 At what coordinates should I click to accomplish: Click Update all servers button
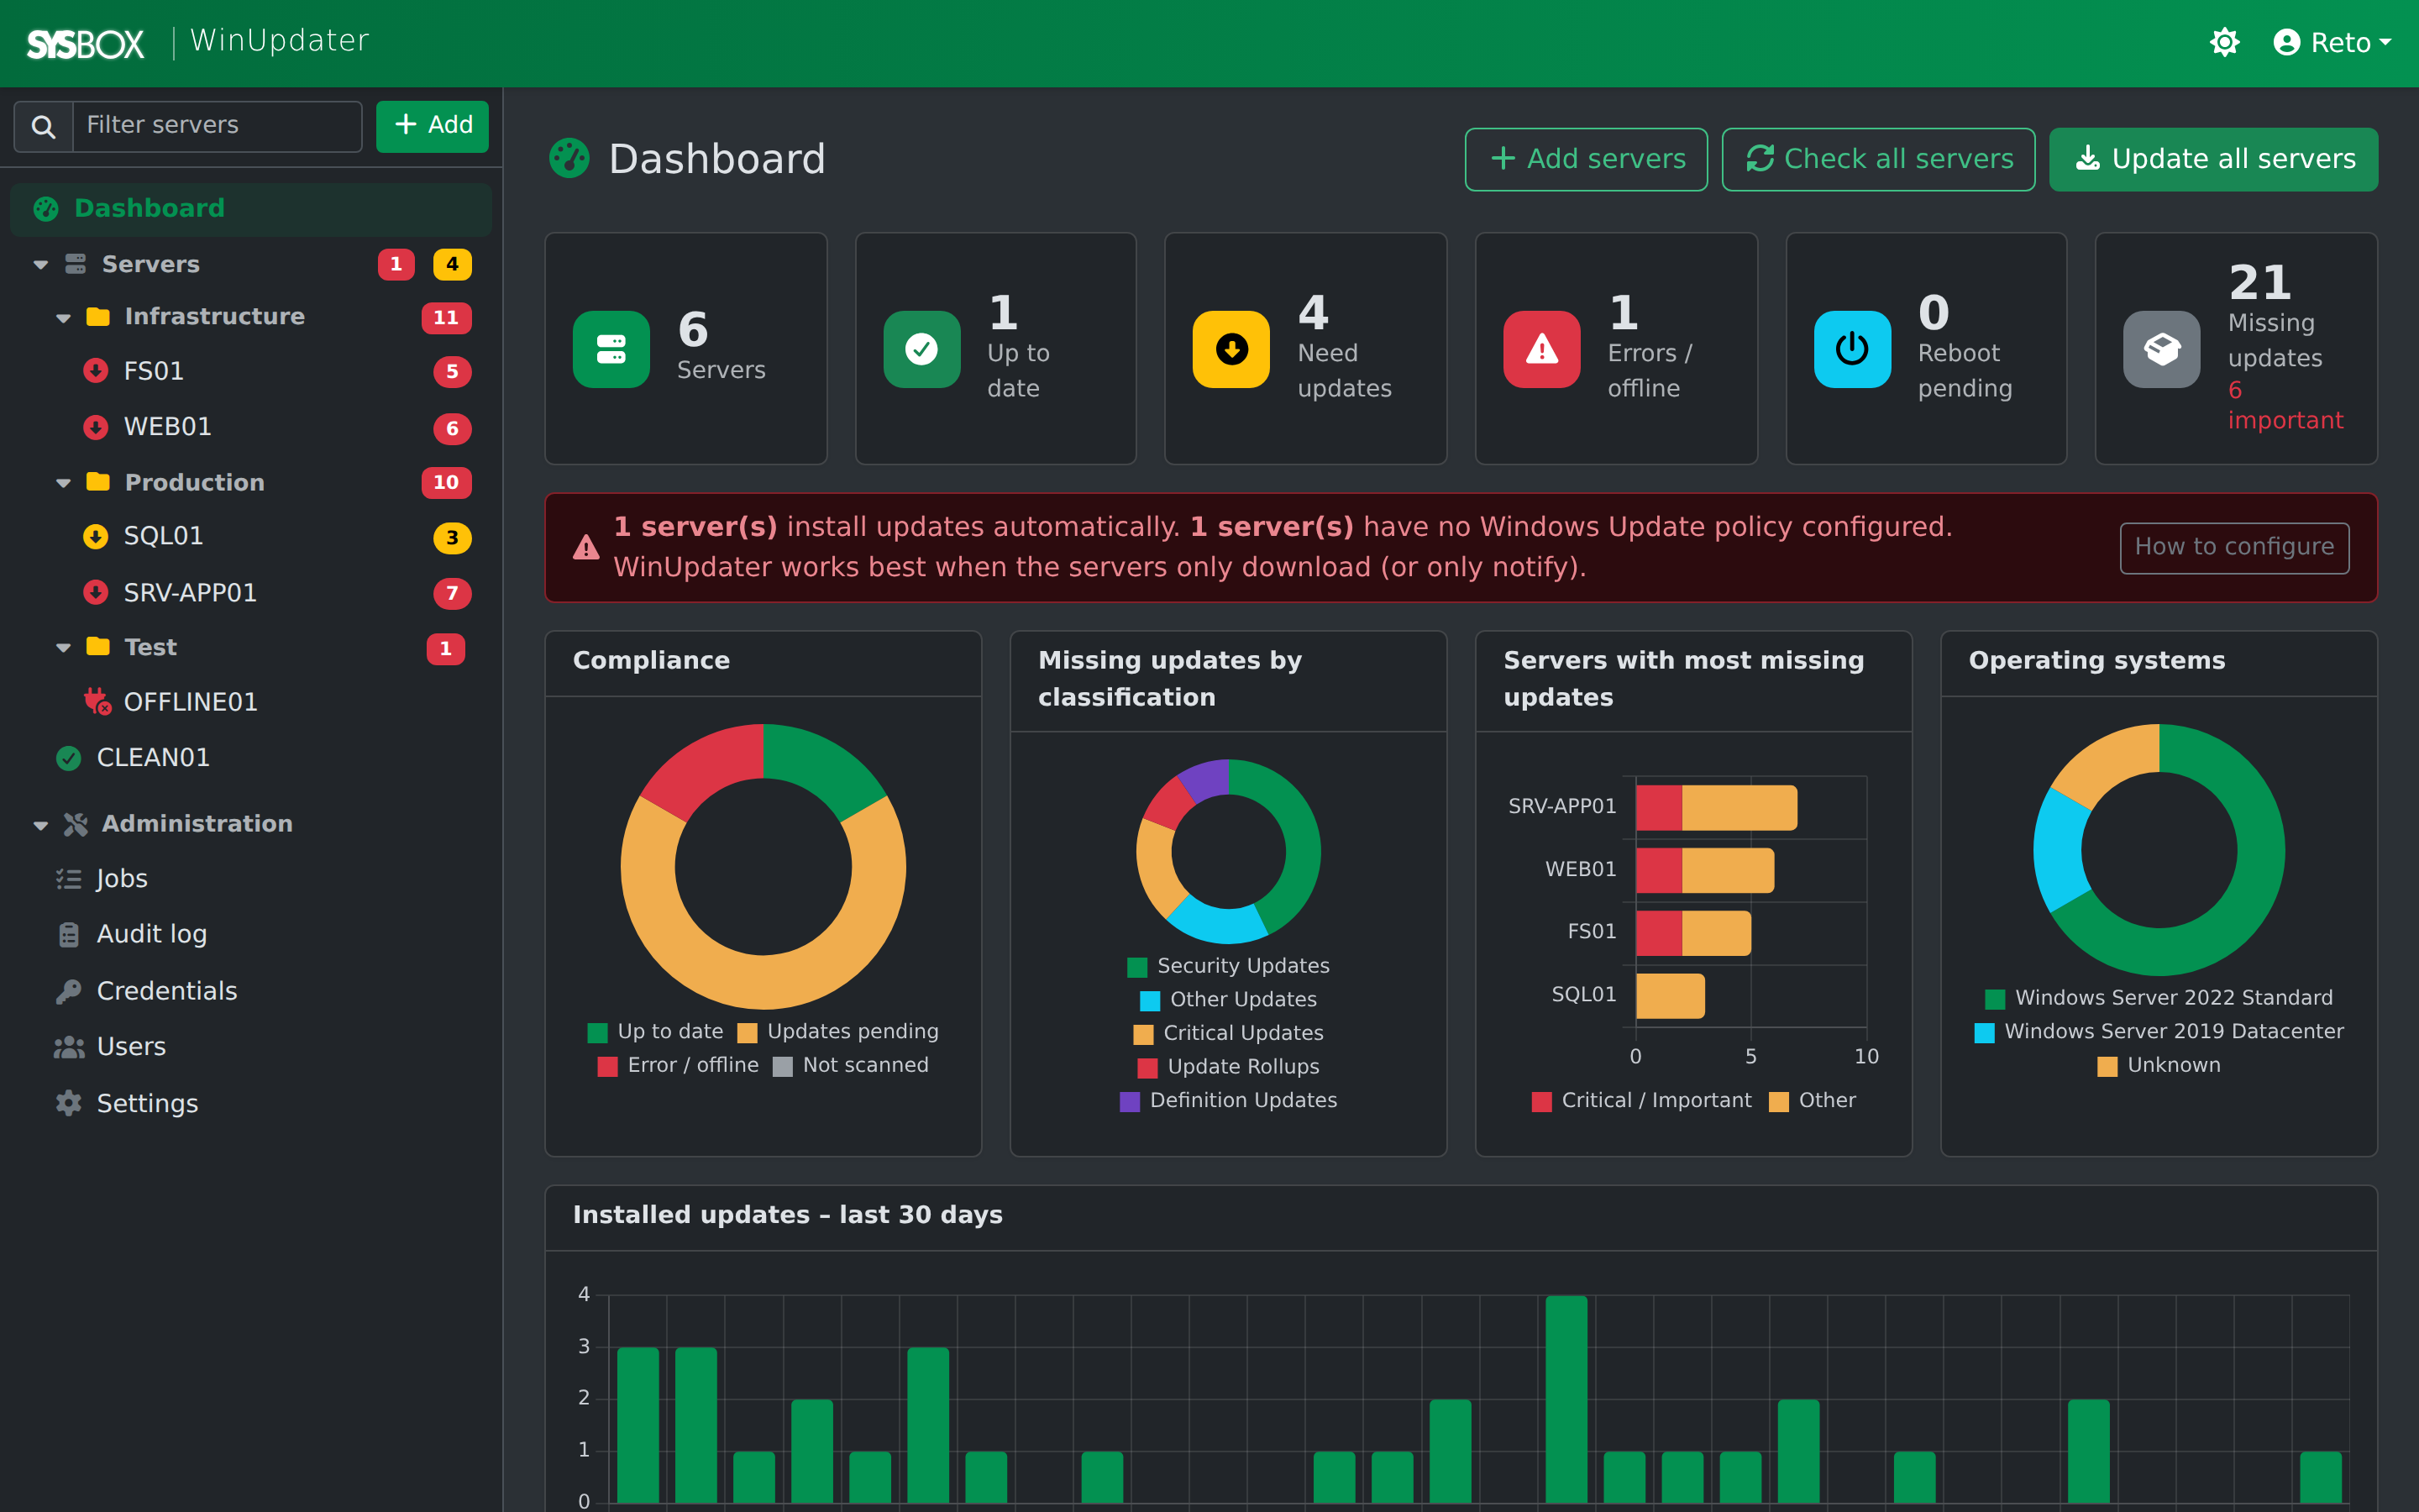point(2213,159)
